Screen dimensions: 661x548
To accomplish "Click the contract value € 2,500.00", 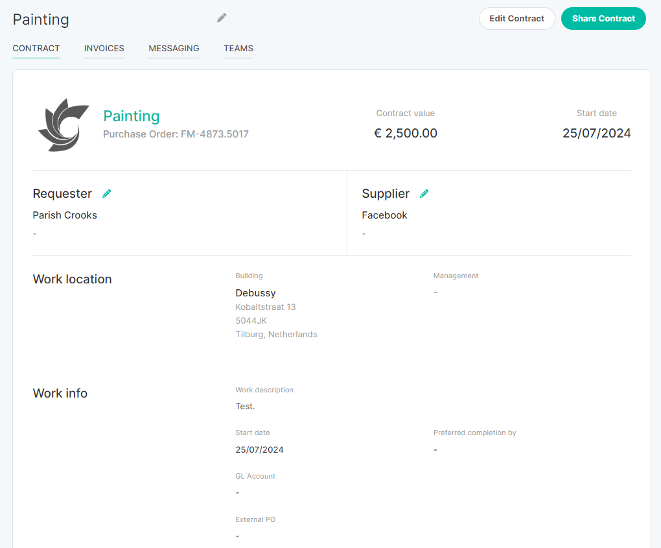I will coord(406,134).
